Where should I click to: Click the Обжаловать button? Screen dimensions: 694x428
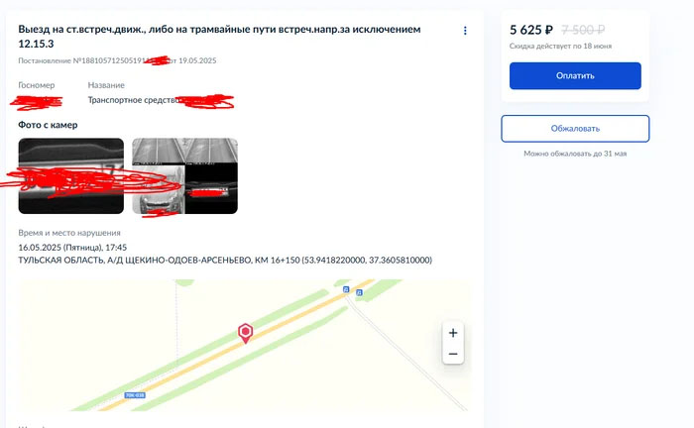tap(575, 129)
